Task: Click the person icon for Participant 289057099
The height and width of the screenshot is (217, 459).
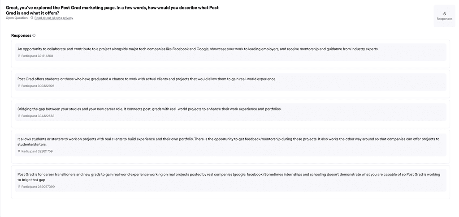Action: point(19,187)
